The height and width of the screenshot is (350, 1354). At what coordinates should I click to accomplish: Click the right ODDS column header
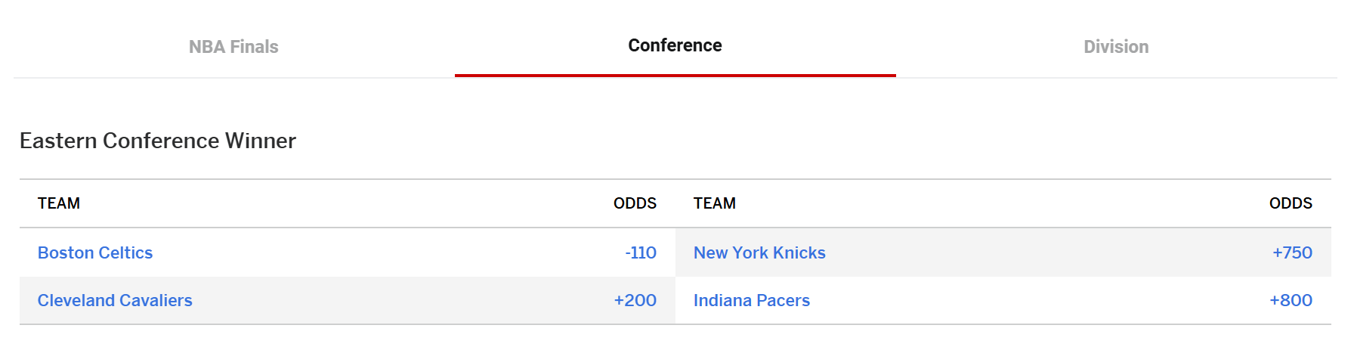(1291, 203)
